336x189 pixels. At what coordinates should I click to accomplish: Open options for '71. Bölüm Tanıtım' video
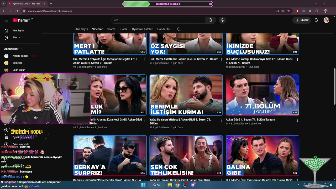pyautogui.click(x=297, y=120)
